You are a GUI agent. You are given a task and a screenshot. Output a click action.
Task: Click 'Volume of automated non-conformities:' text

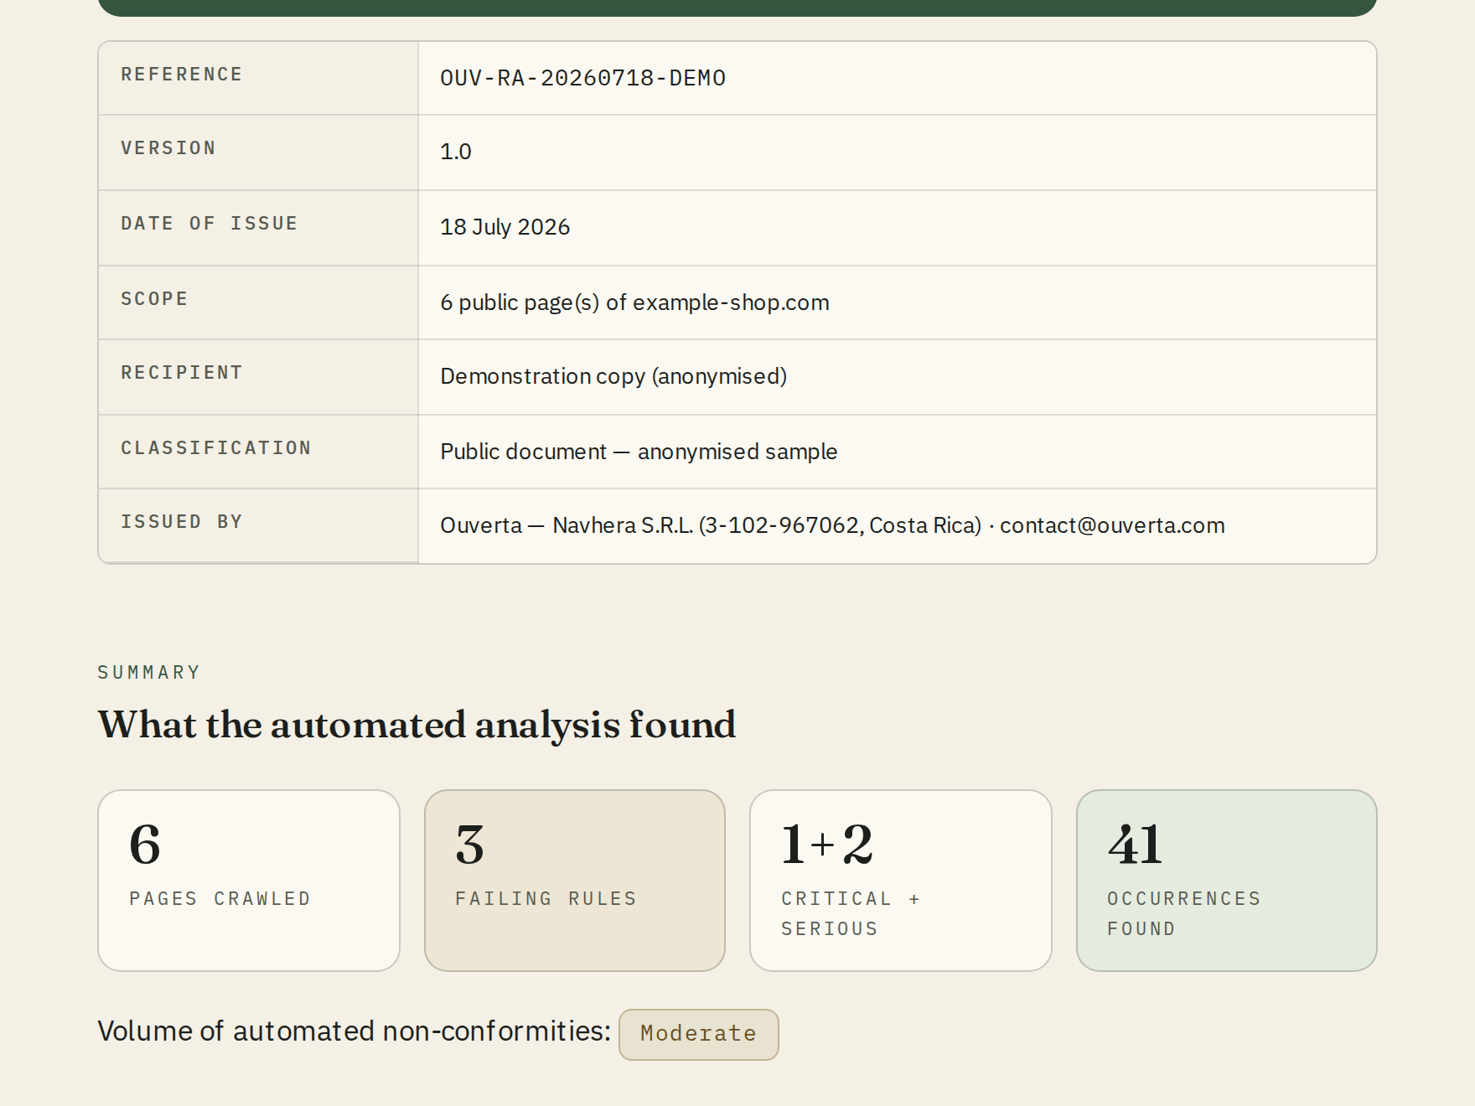pyautogui.click(x=355, y=1031)
